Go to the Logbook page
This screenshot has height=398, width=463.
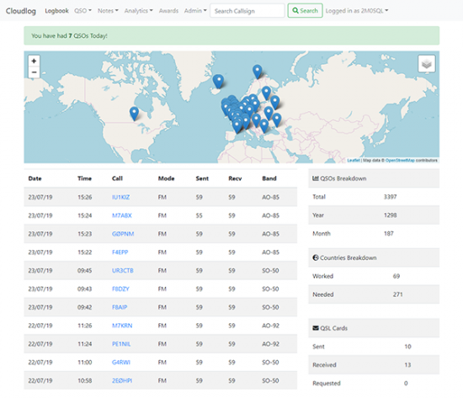(56, 11)
